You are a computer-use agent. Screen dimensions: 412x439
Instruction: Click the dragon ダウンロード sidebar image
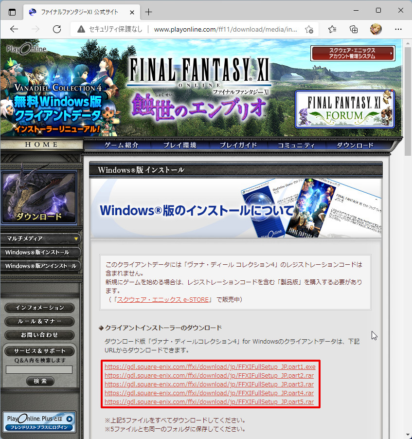tap(39, 197)
